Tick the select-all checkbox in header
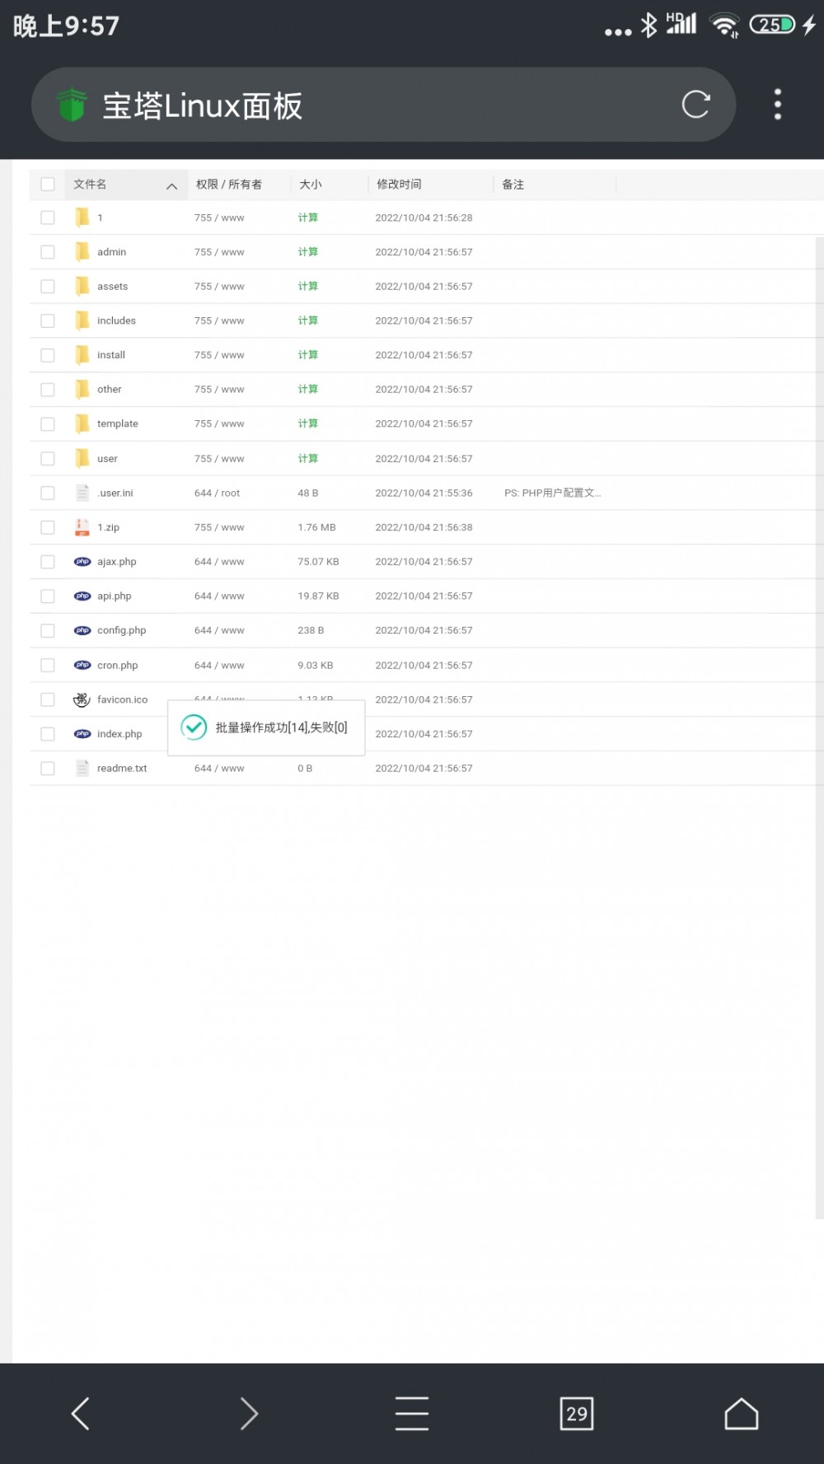Image resolution: width=824 pixels, height=1464 pixels. [48, 185]
